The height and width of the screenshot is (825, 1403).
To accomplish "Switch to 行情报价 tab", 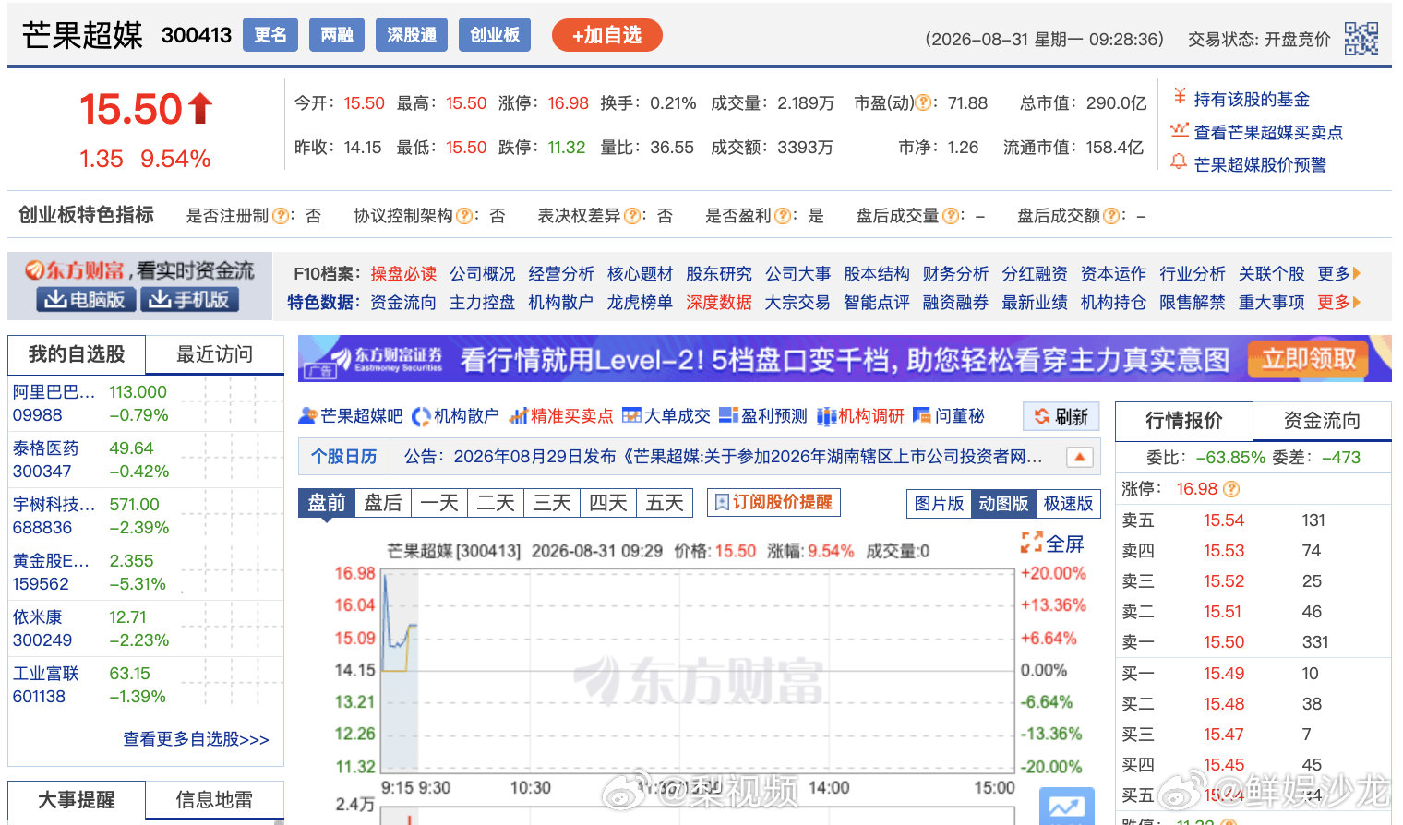I will [1184, 421].
